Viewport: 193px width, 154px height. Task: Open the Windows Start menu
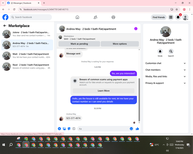(x=3, y=145)
